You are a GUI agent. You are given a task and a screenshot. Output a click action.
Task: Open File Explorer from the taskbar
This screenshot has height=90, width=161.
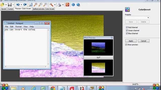pyautogui.click(x=14, y=88)
